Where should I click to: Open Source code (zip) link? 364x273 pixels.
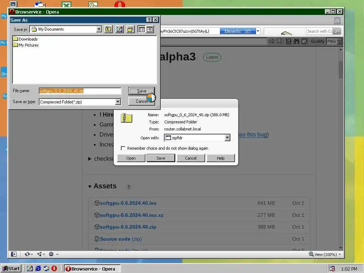click(x=121, y=239)
